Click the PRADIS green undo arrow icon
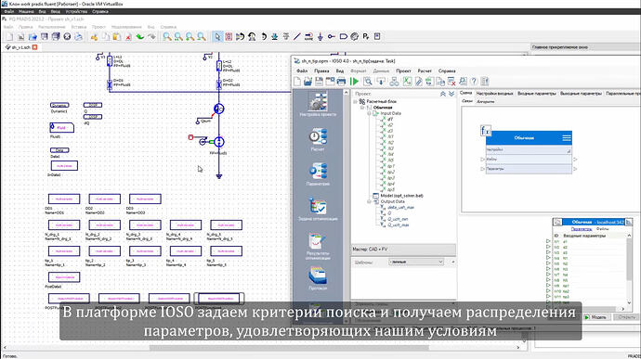 click(139, 37)
